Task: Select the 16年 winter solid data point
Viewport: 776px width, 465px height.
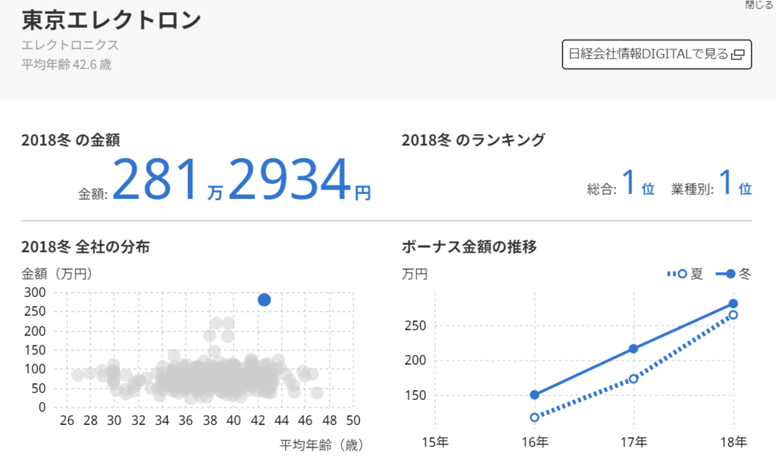Action: click(x=534, y=395)
